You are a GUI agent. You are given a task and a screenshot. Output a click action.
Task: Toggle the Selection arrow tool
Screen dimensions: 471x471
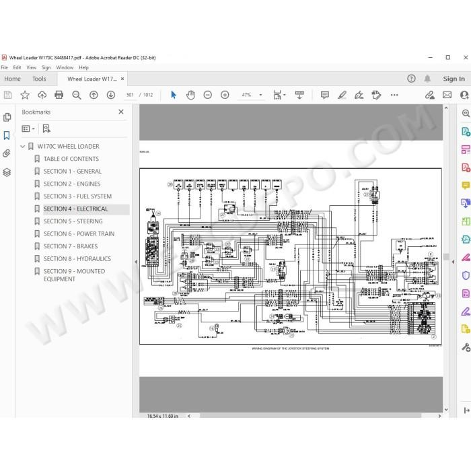[174, 95]
